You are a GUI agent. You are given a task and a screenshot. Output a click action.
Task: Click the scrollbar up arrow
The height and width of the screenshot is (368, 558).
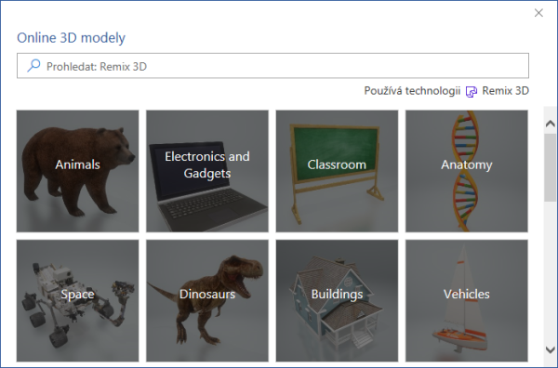coord(551,124)
